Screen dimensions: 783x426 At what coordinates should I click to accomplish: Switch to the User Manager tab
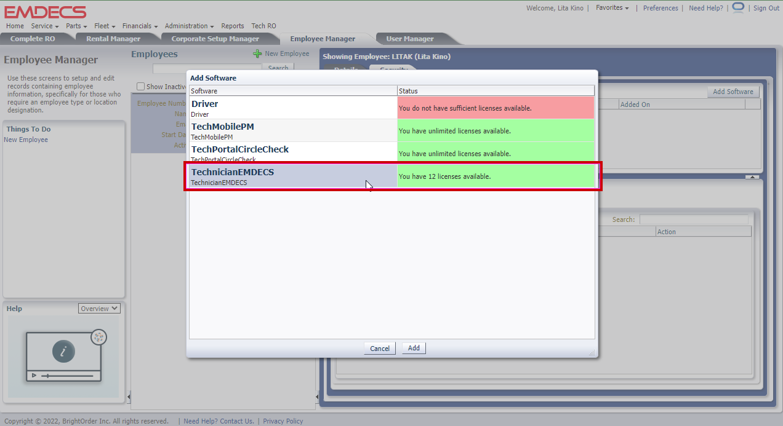click(x=410, y=39)
